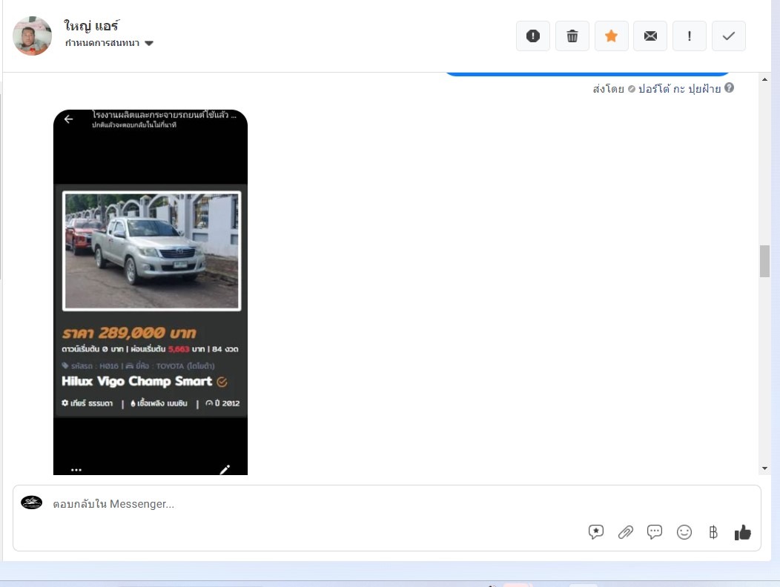
Task: Click the Baht payment request icon
Action: 713,532
